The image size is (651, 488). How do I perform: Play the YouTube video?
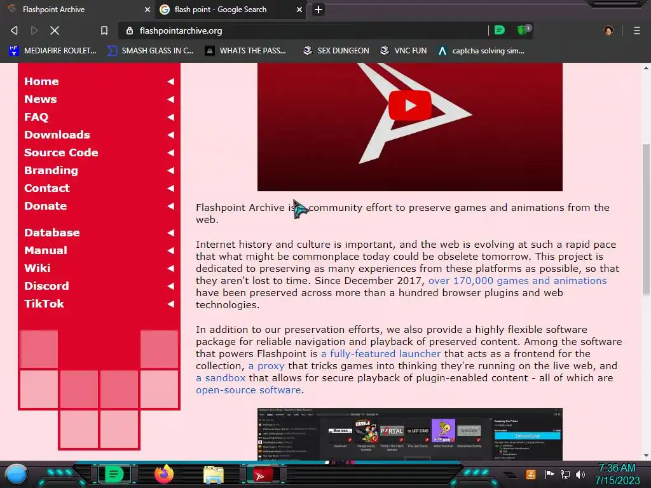tap(410, 105)
